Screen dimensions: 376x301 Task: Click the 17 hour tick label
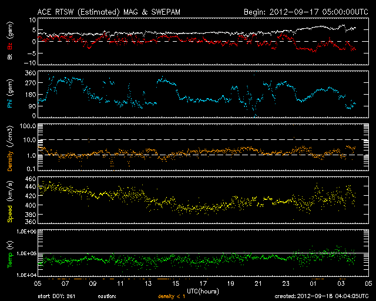pyautogui.click(x=203, y=283)
